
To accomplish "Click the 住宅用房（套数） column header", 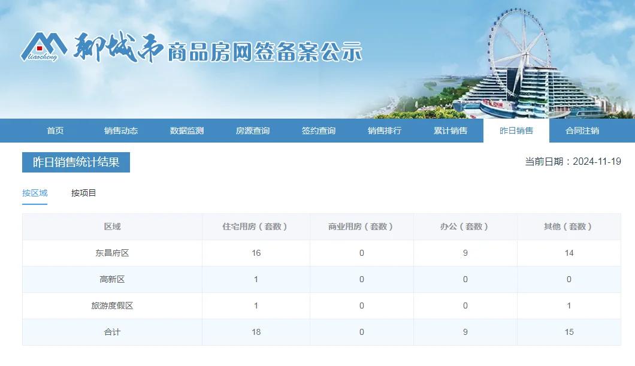I will point(256,226).
